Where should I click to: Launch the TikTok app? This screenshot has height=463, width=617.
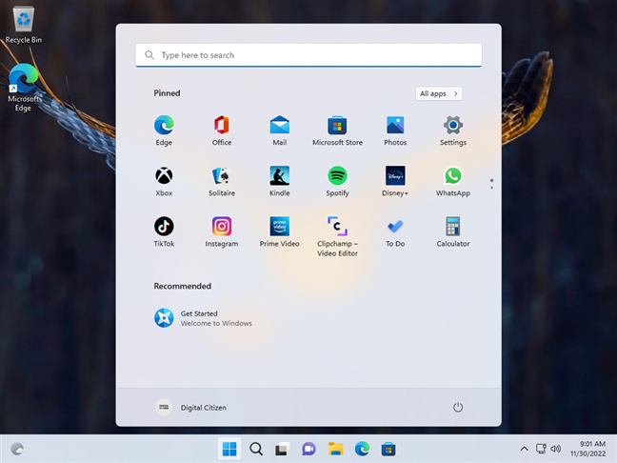tap(164, 232)
